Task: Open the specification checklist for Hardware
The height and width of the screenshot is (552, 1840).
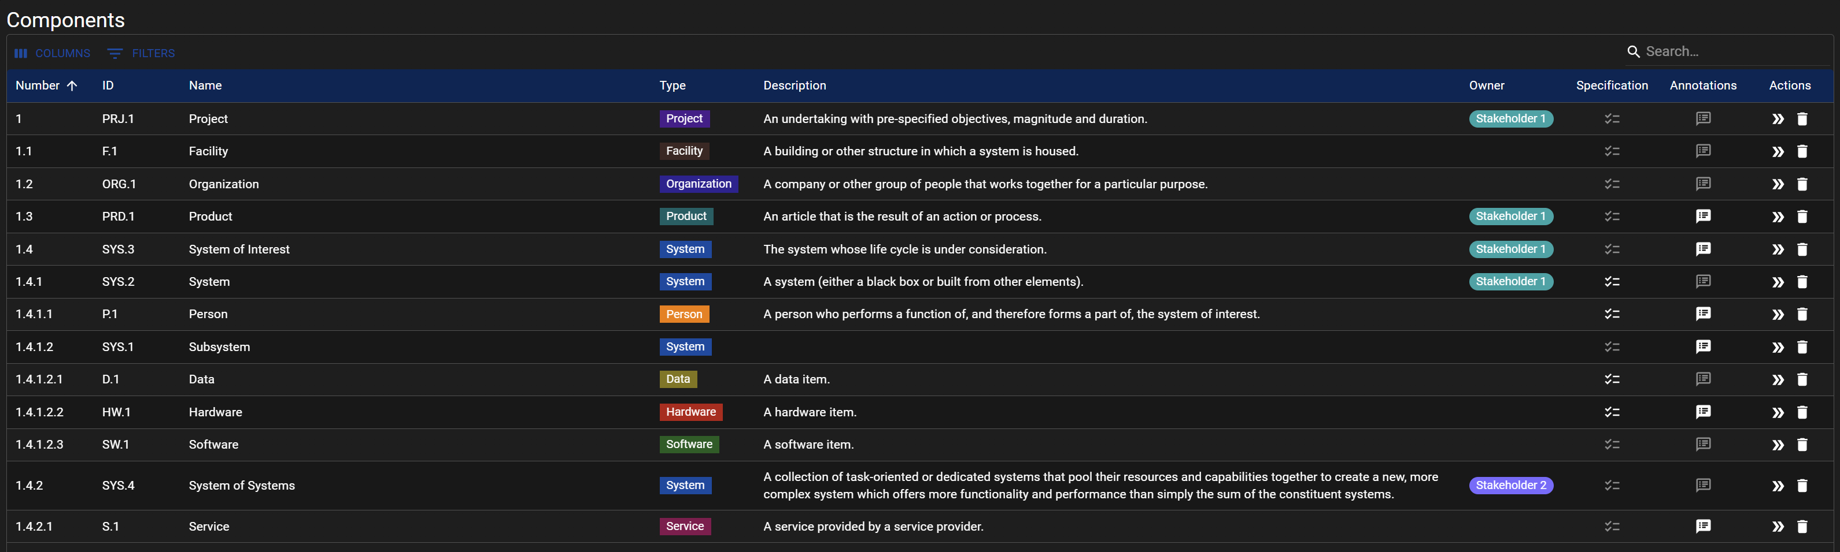Action: pyautogui.click(x=1612, y=412)
